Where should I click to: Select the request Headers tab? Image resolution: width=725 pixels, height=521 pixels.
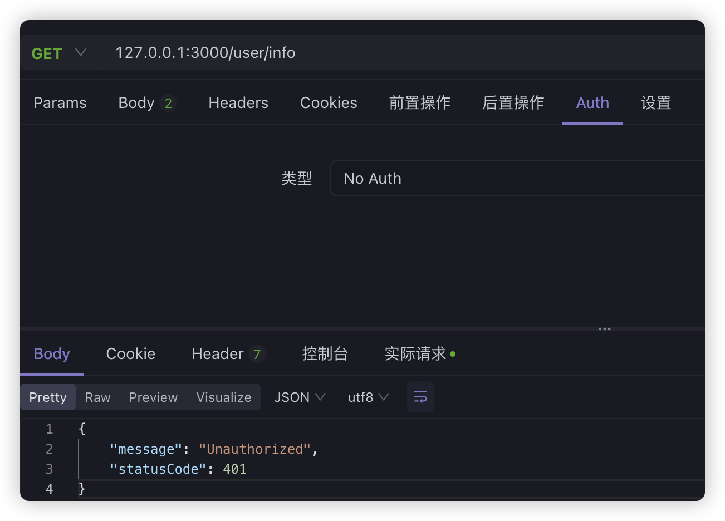pos(238,103)
